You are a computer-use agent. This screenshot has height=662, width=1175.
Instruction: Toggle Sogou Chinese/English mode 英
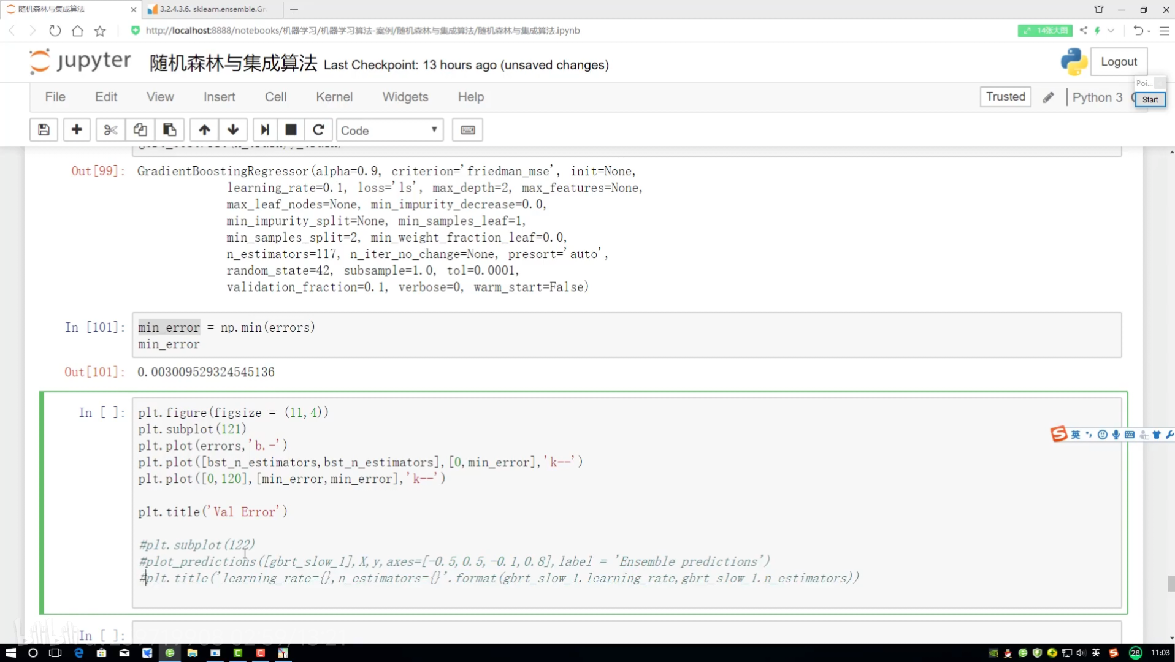(x=1076, y=435)
